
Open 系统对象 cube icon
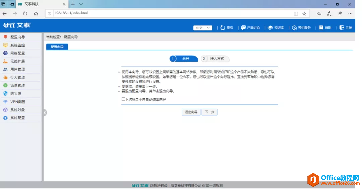point(6,110)
